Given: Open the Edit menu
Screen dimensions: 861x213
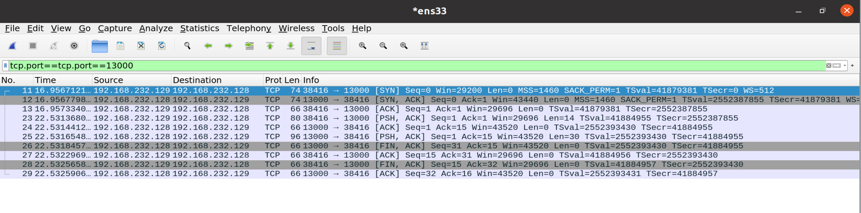Looking at the screenshot, I should [x=35, y=28].
